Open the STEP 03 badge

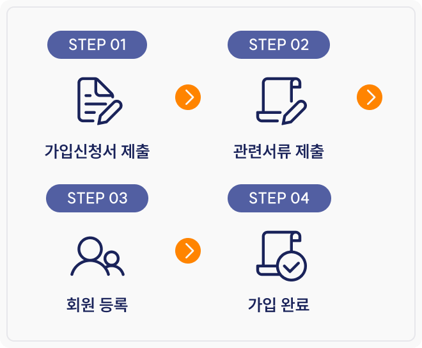[97, 198]
